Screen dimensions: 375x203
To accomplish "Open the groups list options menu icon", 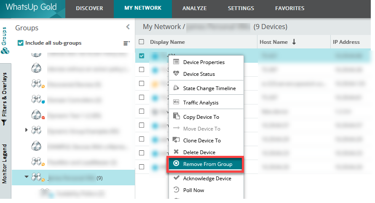I will tap(126, 43).
